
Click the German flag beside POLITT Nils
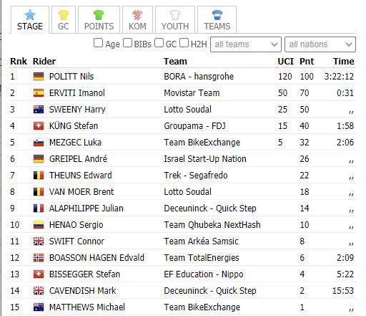(39, 77)
